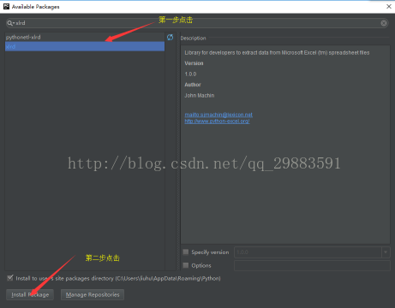
Task: Toggle Install to user's site packages directory
Action: click(10, 278)
